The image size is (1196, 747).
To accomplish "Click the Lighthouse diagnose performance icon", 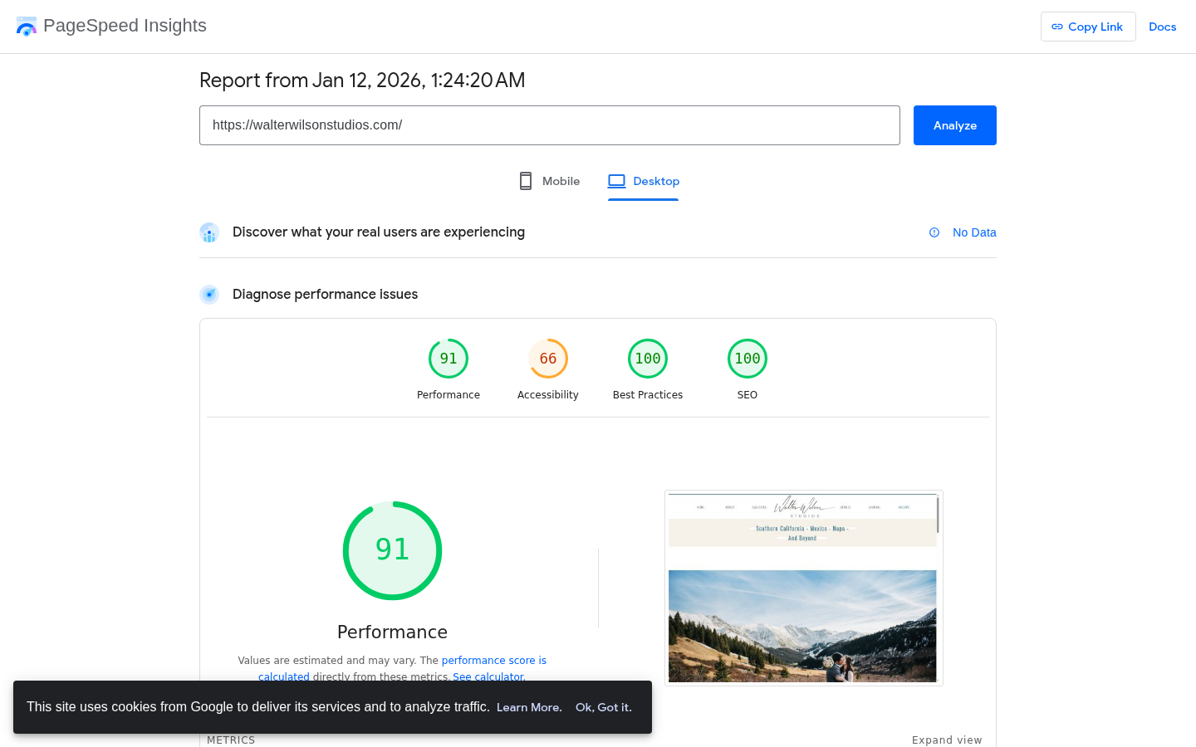I will point(208,294).
